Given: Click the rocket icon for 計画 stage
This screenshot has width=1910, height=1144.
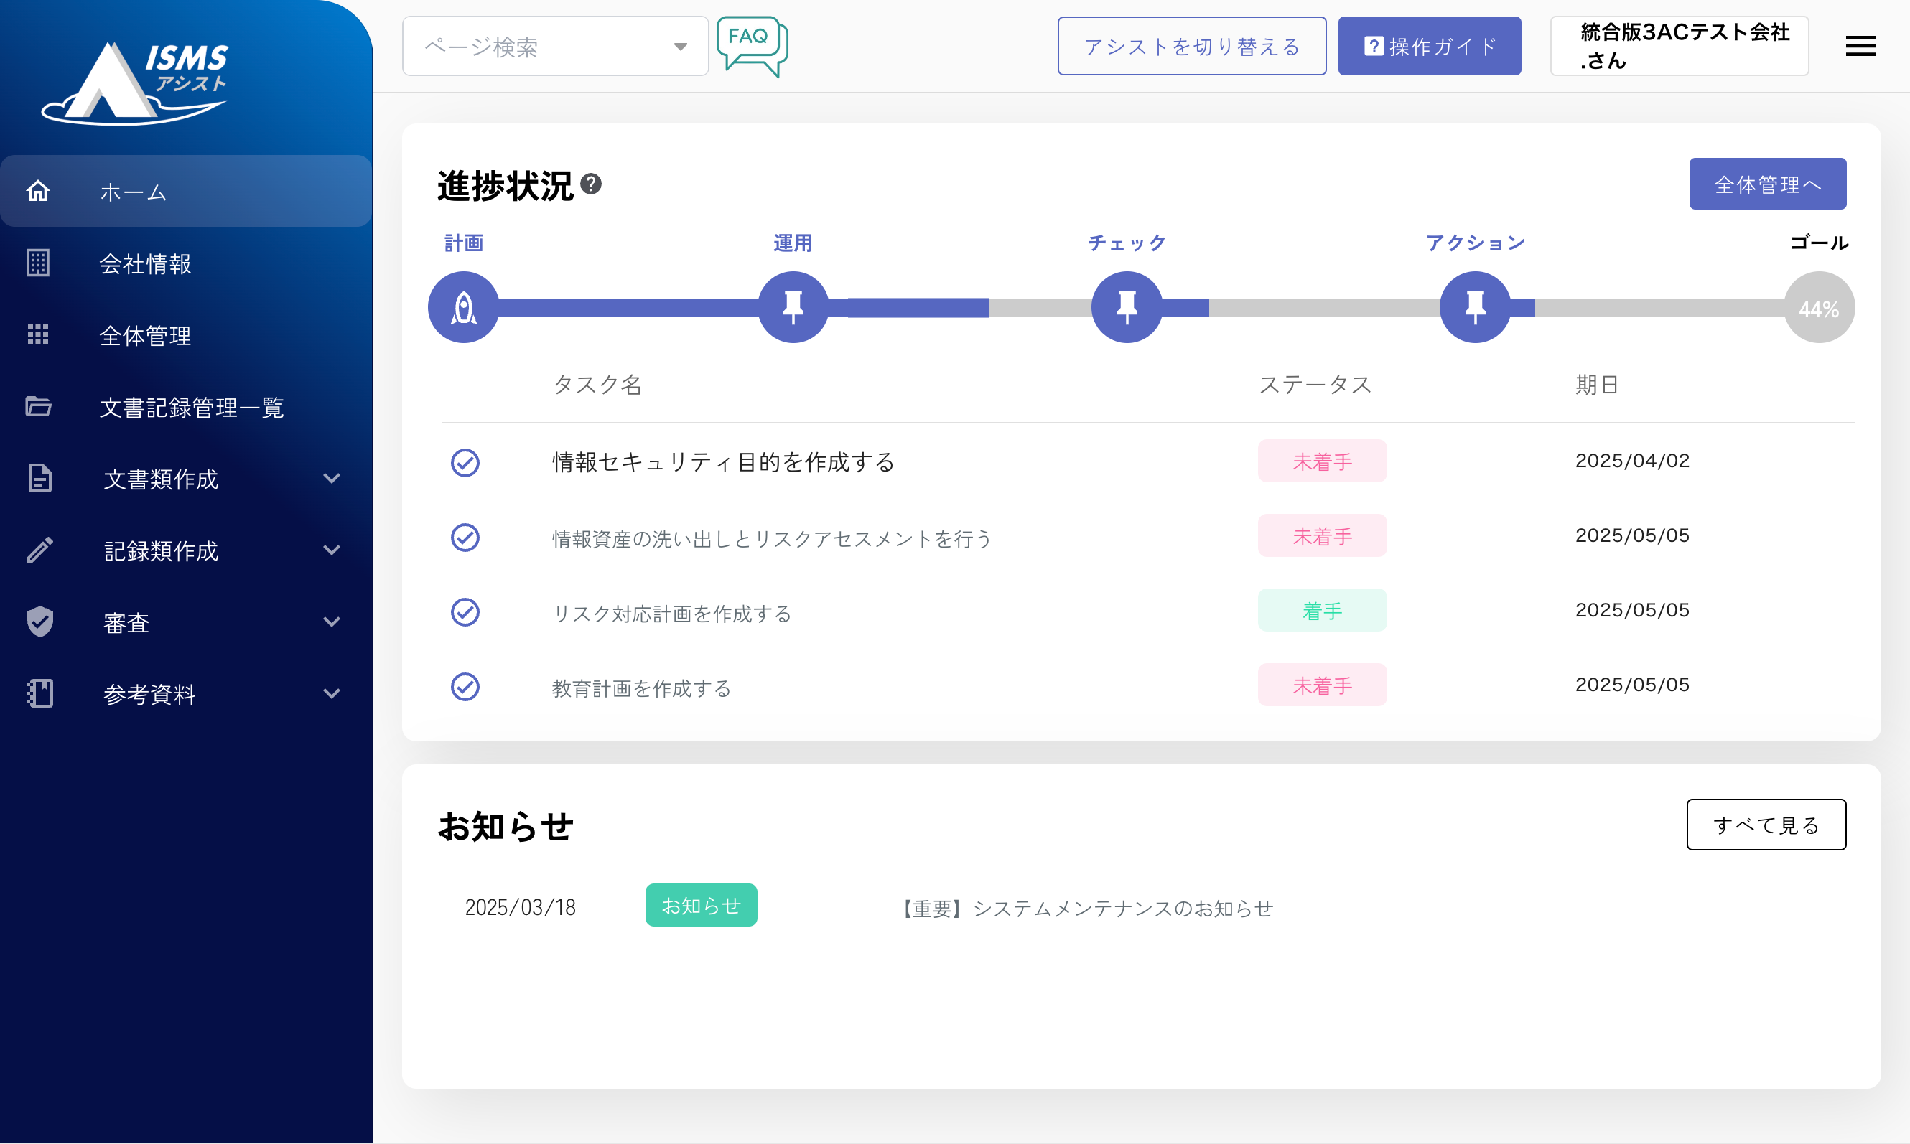Looking at the screenshot, I should click(463, 308).
